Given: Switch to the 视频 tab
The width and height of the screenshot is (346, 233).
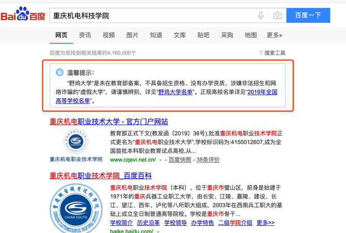Looking at the screenshot, I should pos(108,35).
